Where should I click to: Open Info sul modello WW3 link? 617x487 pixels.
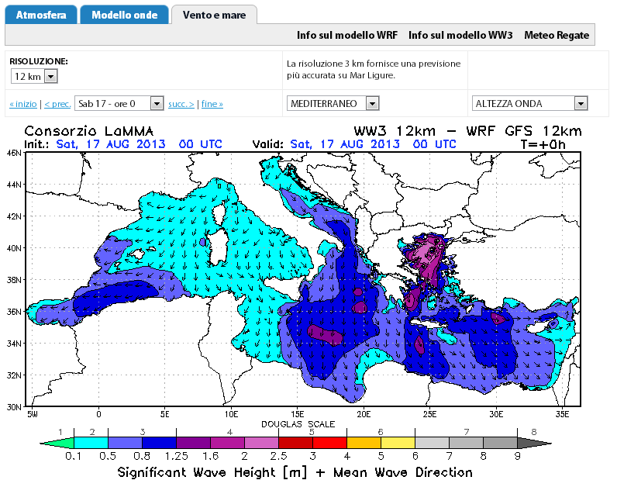pyautogui.click(x=460, y=35)
